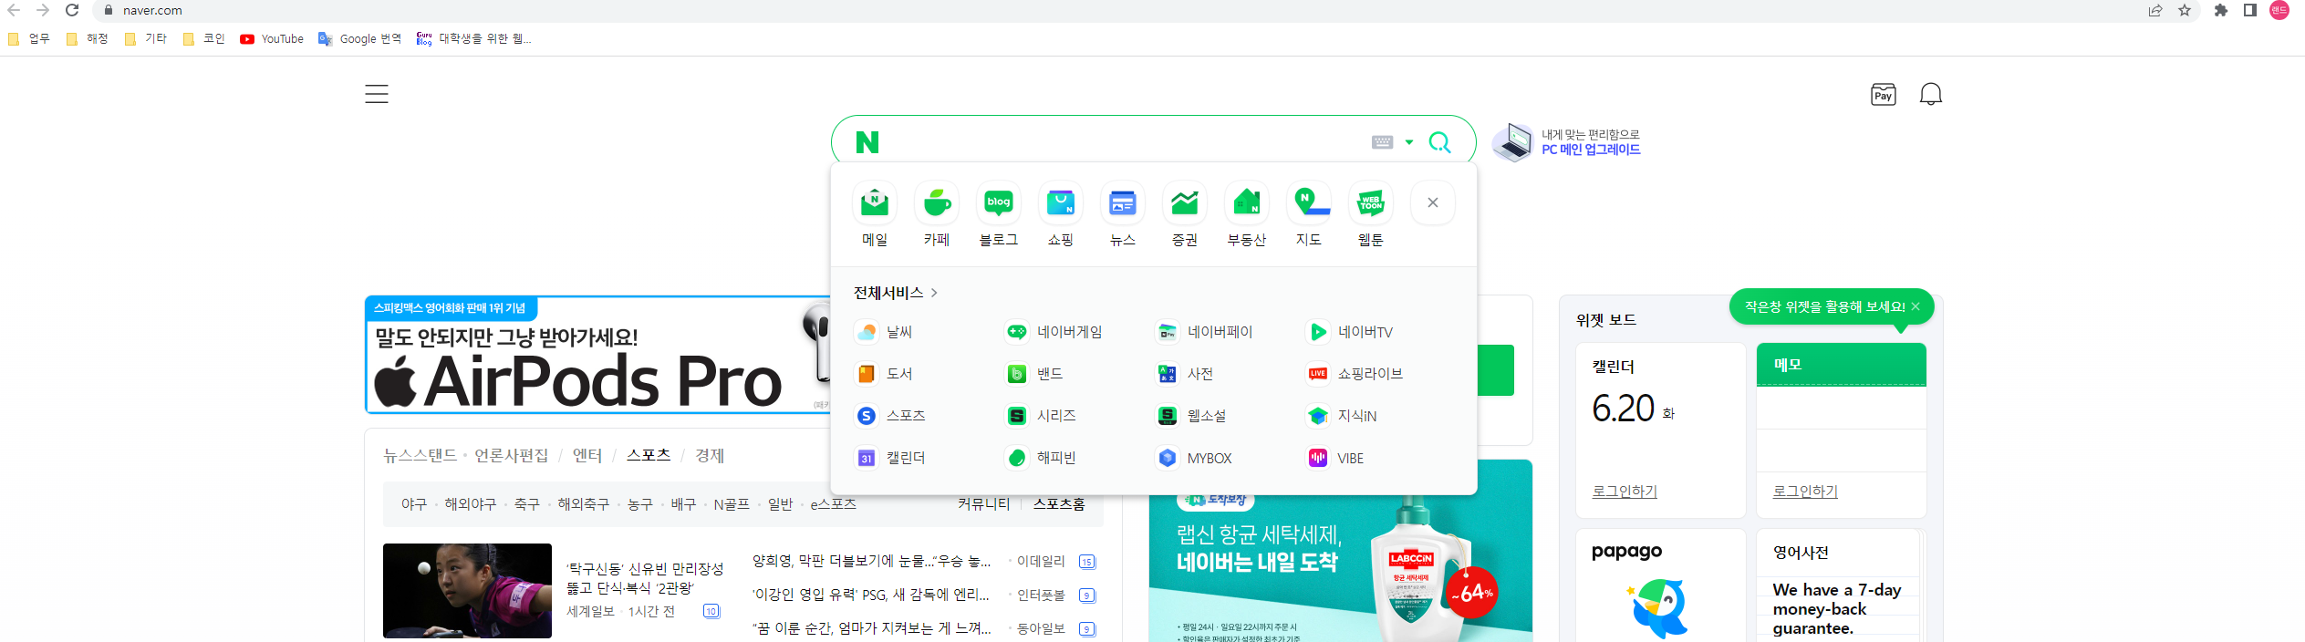
Task: Select the N골프 sports category
Action: tap(732, 504)
